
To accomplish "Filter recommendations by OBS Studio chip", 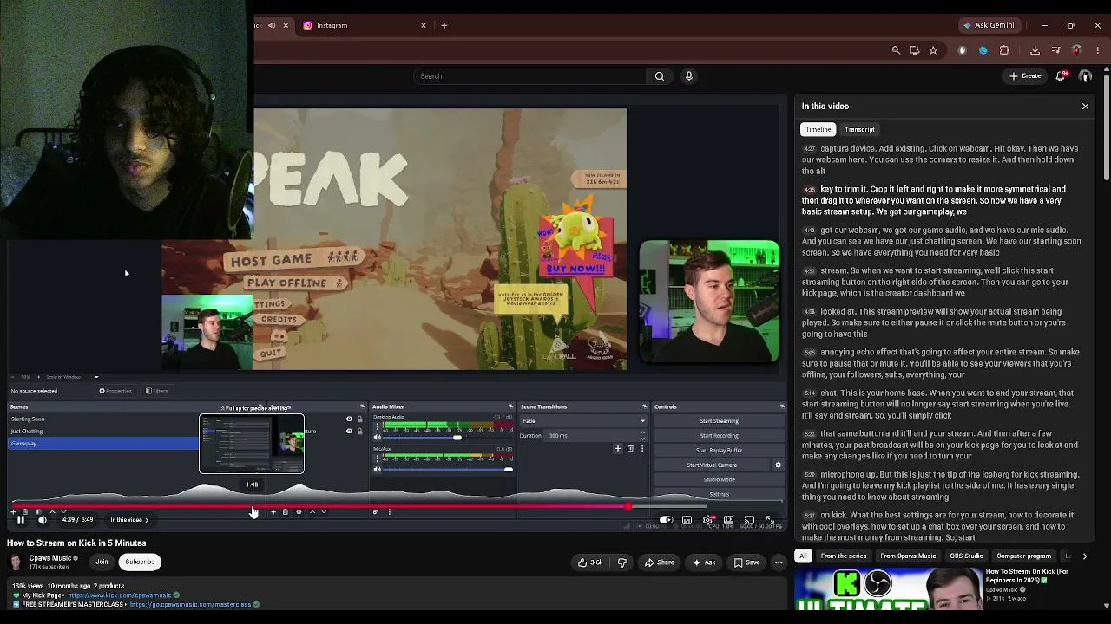I will click(966, 556).
